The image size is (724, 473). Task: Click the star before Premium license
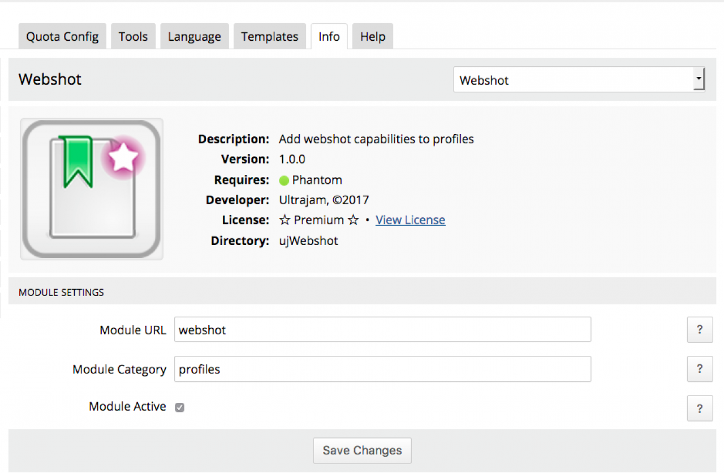(285, 220)
